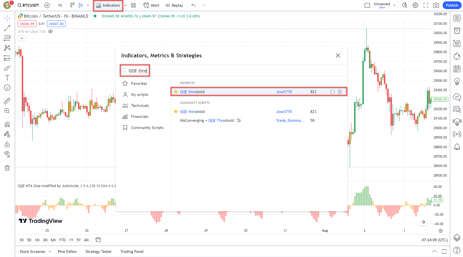Open the Unnamed layout dropdown arrow
This screenshot has height=257, width=463.
[394, 5]
